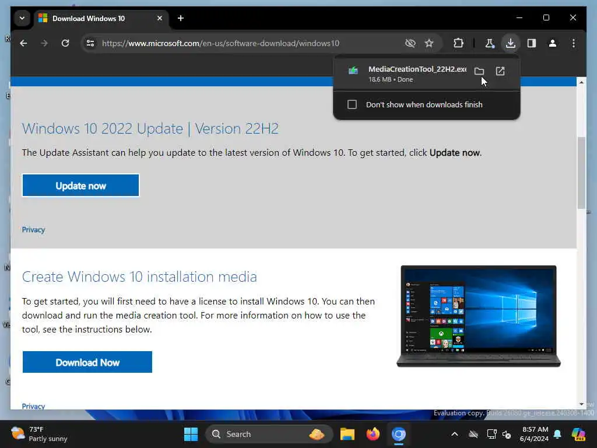Click the scrollbar down arrow

pyautogui.click(x=581, y=404)
